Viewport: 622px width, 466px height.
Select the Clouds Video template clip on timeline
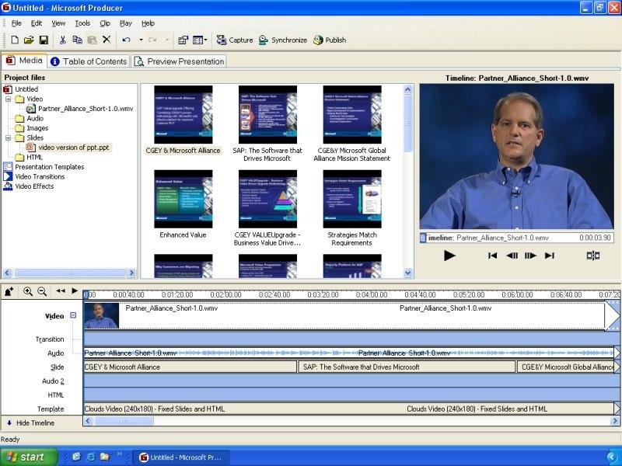(x=349, y=409)
